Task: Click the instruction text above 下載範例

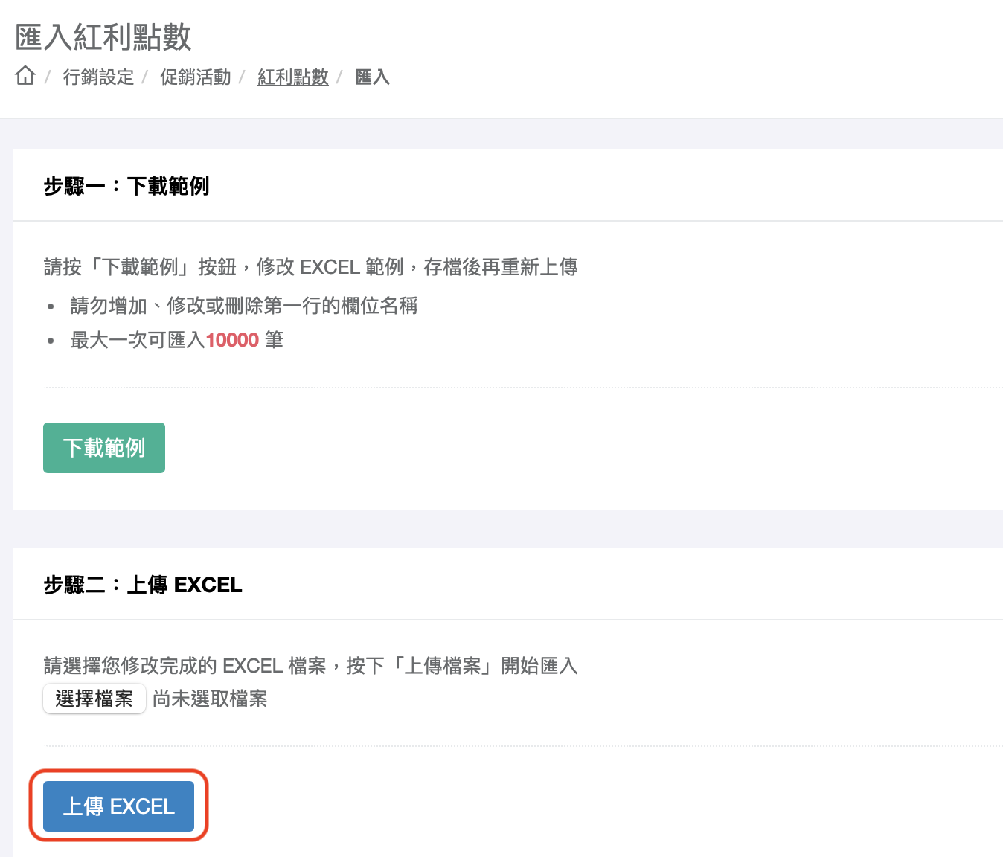Action: click(311, 266)
